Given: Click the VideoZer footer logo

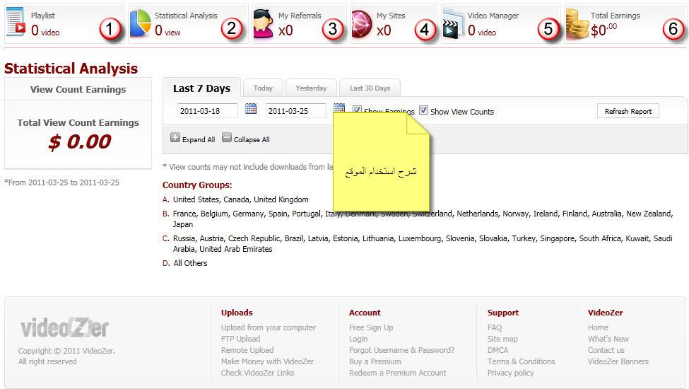Looking at the screenshot, I should 64,327.
